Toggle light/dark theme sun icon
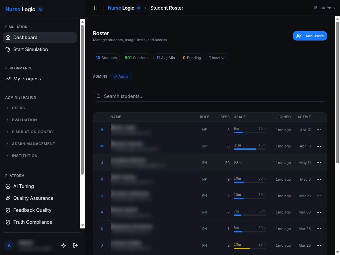 coord(63,245)
